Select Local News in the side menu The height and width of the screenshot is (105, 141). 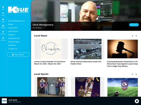13,28
